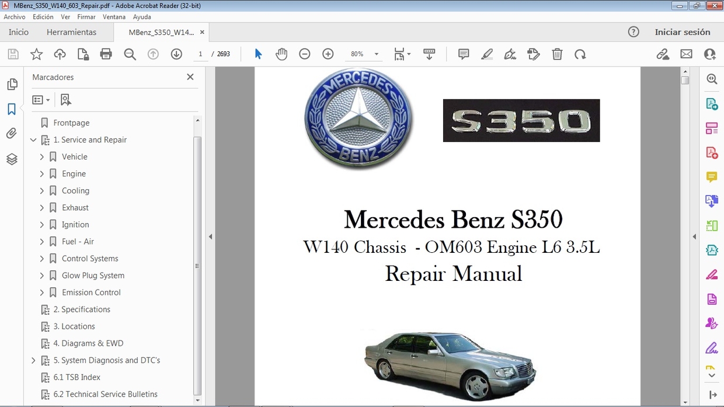This screenshot has height=407, width=724.
Task: Click the delete trash icon in toolbar
Action: [x=557, y=54]
